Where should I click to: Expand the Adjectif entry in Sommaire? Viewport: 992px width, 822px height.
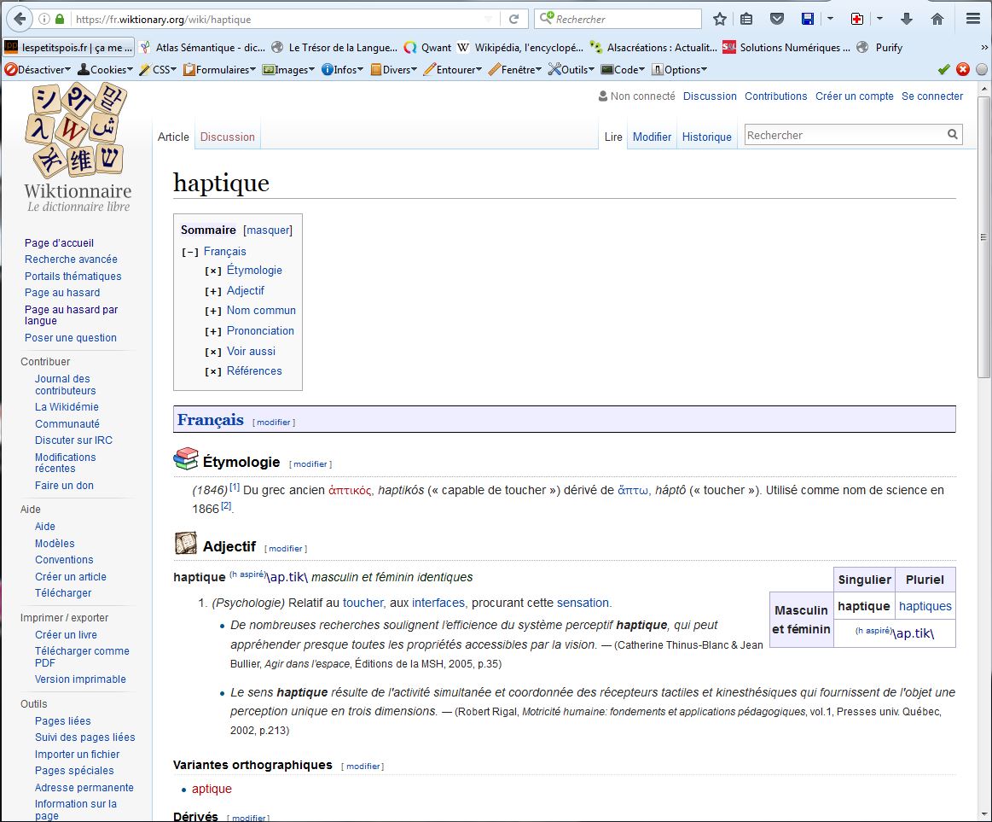click(x=212, y=291)
